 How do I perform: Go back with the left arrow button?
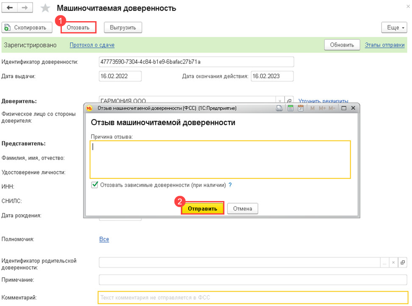(x=10, y=8)
